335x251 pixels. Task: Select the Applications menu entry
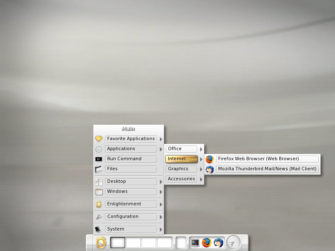(x=131, y=149)
